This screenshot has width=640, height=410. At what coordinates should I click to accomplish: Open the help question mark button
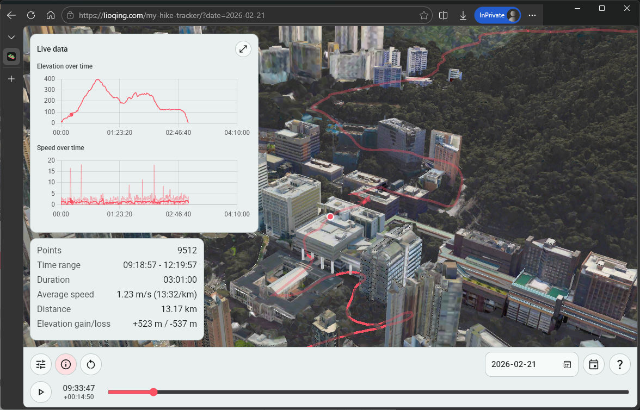coord(619,364)
